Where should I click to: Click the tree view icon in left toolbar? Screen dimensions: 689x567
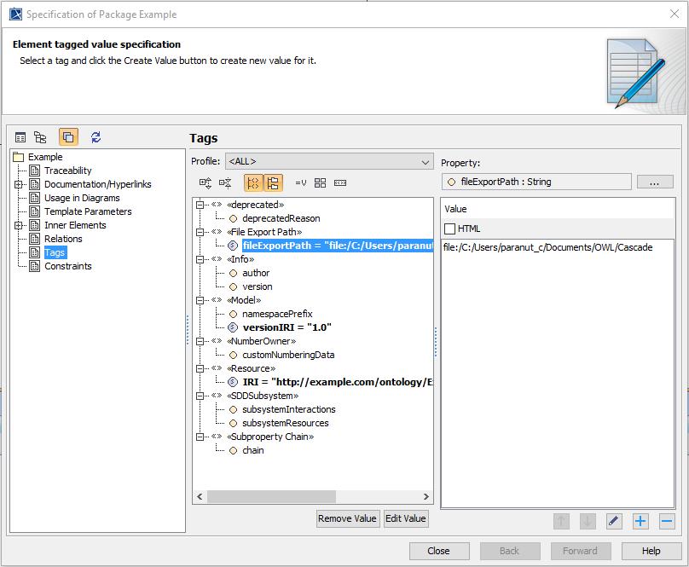pos(40,137)
